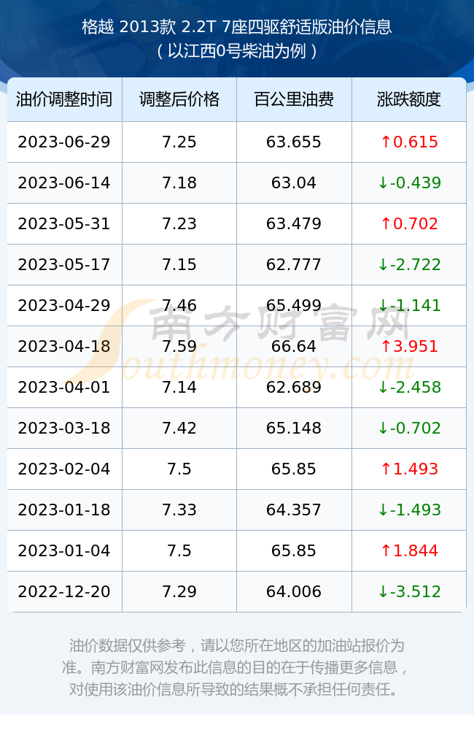Click the green down value -2.722
Image resolution: width=474 pixels, height=730 pixels.
409,265
